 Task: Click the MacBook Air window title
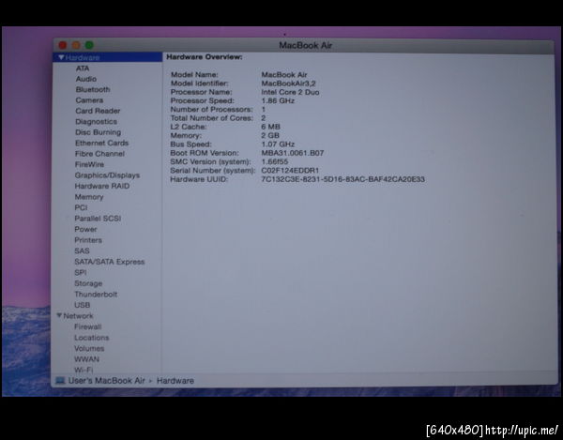[x=306, y=45]
